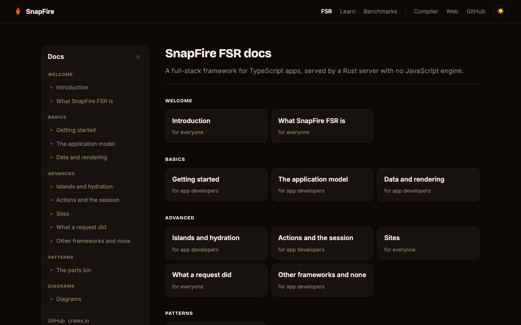521x325 pixels.
Task: Open the FSR nav tab
Action: coord(326,11)
